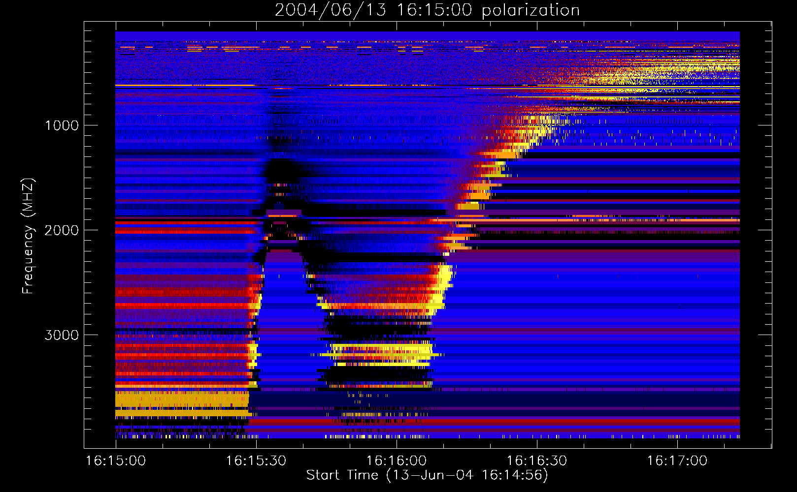Screen dimensions: 797x492
Task: Click the 16:16:30 time tick label
Action: tap(537, 461)
